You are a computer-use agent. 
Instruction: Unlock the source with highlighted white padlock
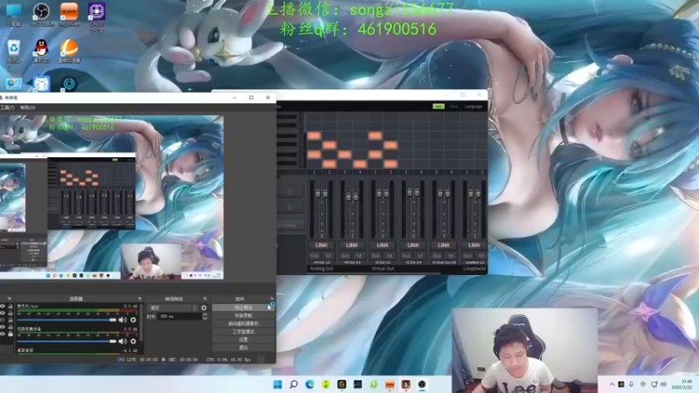tap(10, 334)
